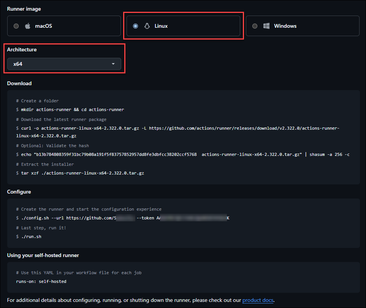
Task: Click the macOS label text
Action: 44,26
